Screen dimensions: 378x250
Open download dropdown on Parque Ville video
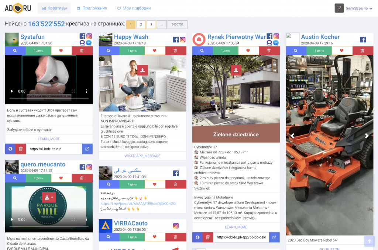[49, 197]
